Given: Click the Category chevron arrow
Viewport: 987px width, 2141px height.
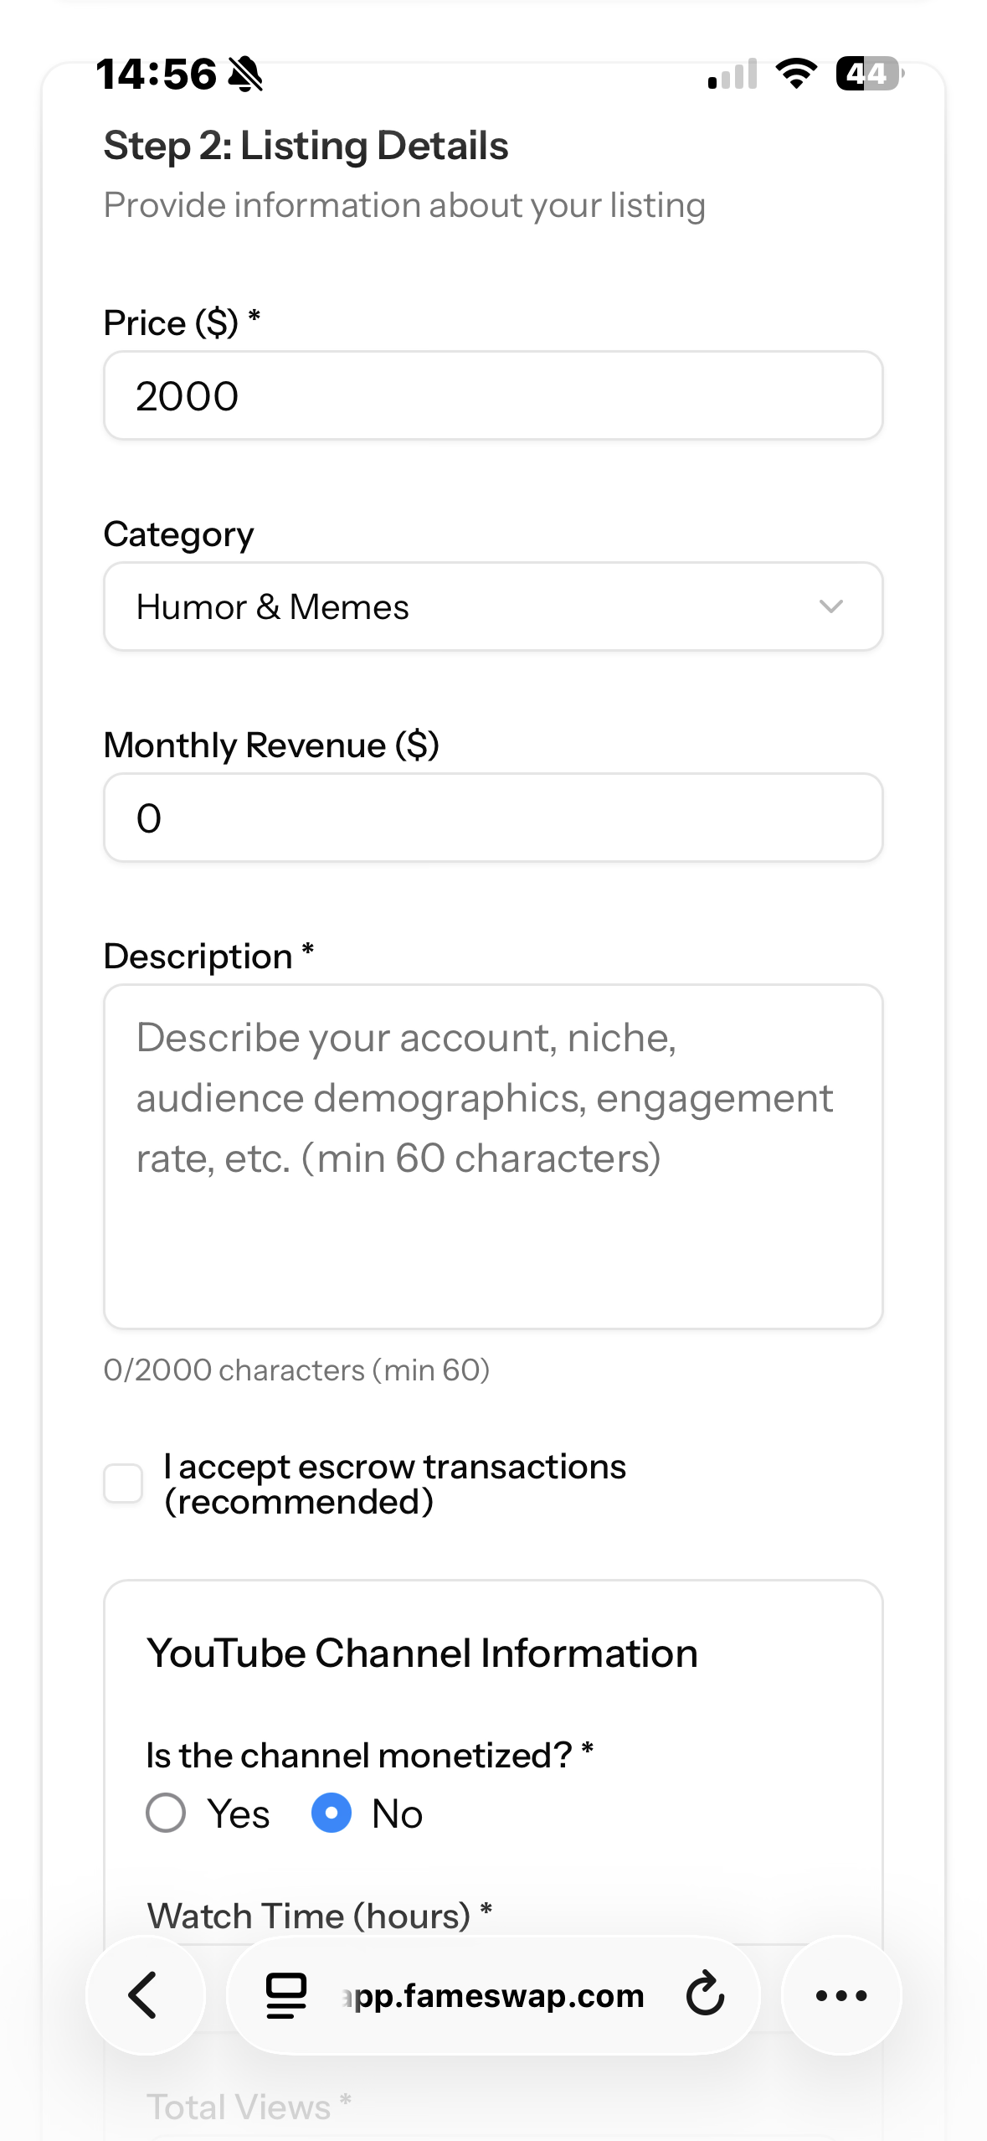Looking at the screenshot, I should pyautogui.click(x=830, y=606).
